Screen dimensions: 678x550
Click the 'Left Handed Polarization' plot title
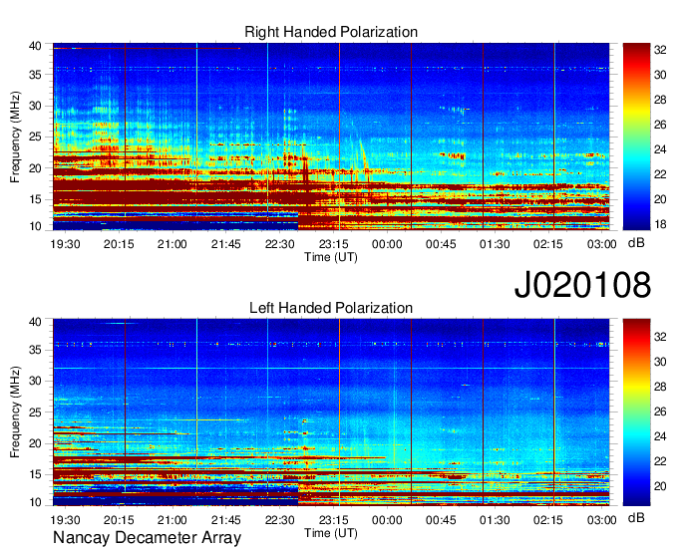point(331,308)
